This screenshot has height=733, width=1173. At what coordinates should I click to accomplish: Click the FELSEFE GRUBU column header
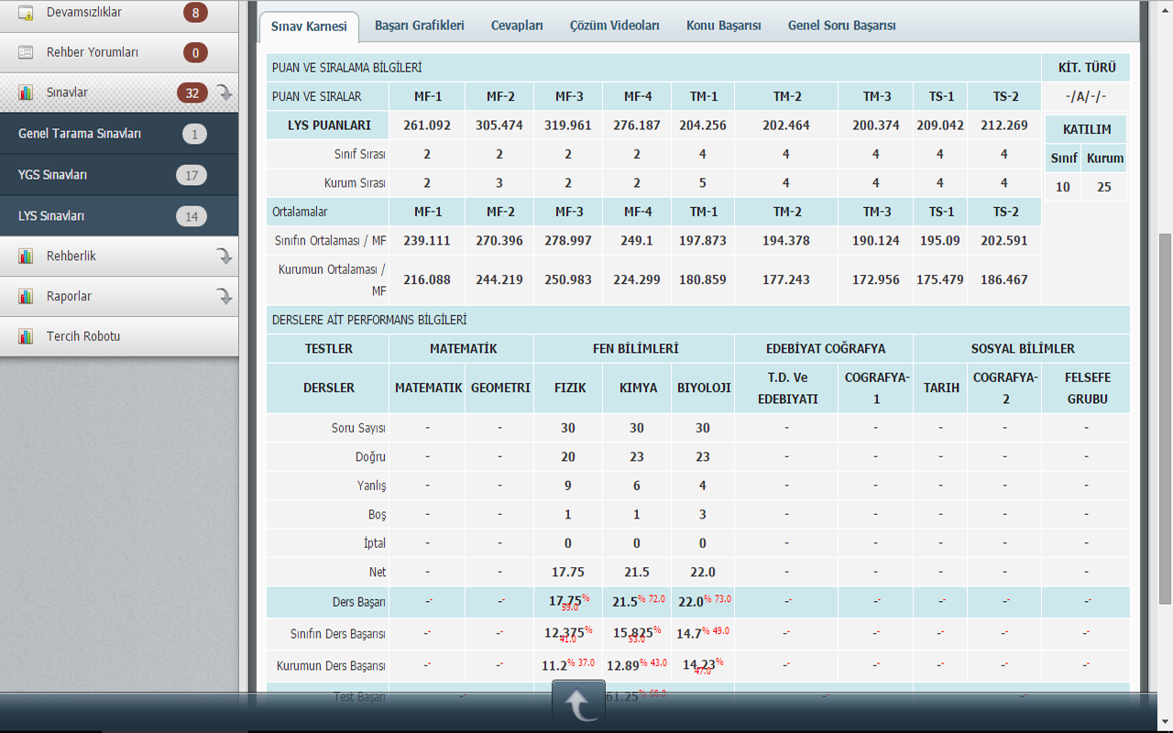click(x=1086, y=388)
